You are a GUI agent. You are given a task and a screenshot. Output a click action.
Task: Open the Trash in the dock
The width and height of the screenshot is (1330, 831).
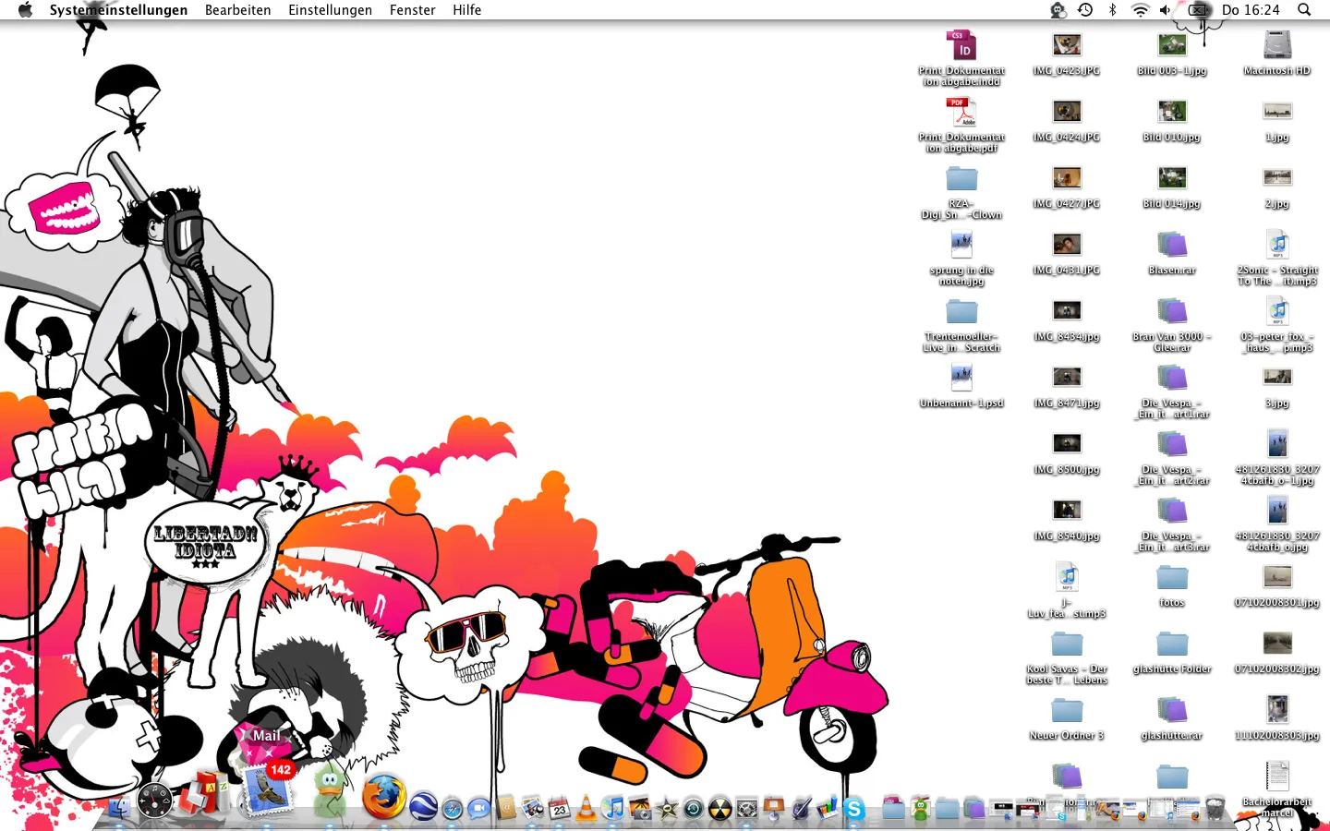1215,809
